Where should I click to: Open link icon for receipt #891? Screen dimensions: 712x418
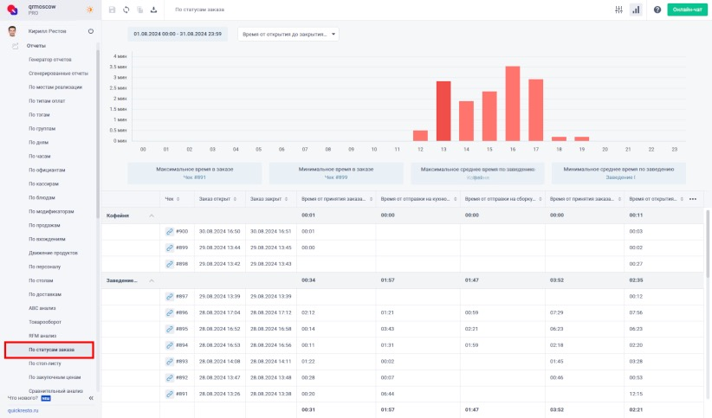point(170,394)
